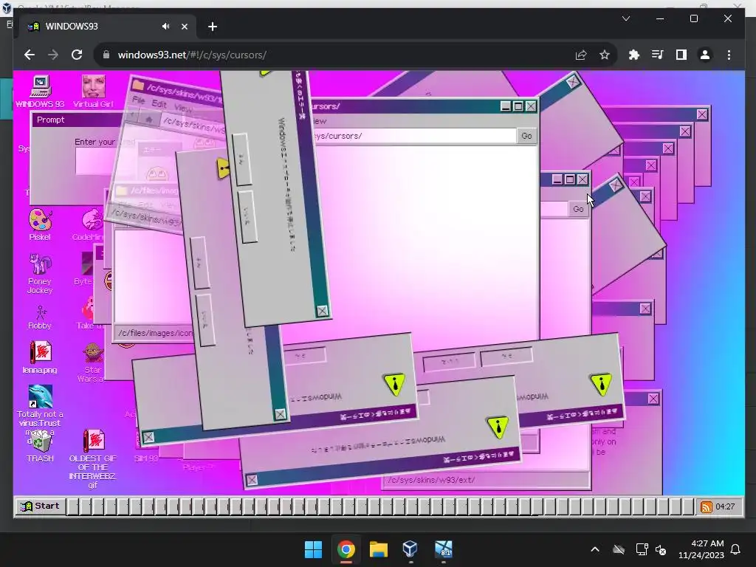Open File menu in the skins explorer window

pos(139,100)
